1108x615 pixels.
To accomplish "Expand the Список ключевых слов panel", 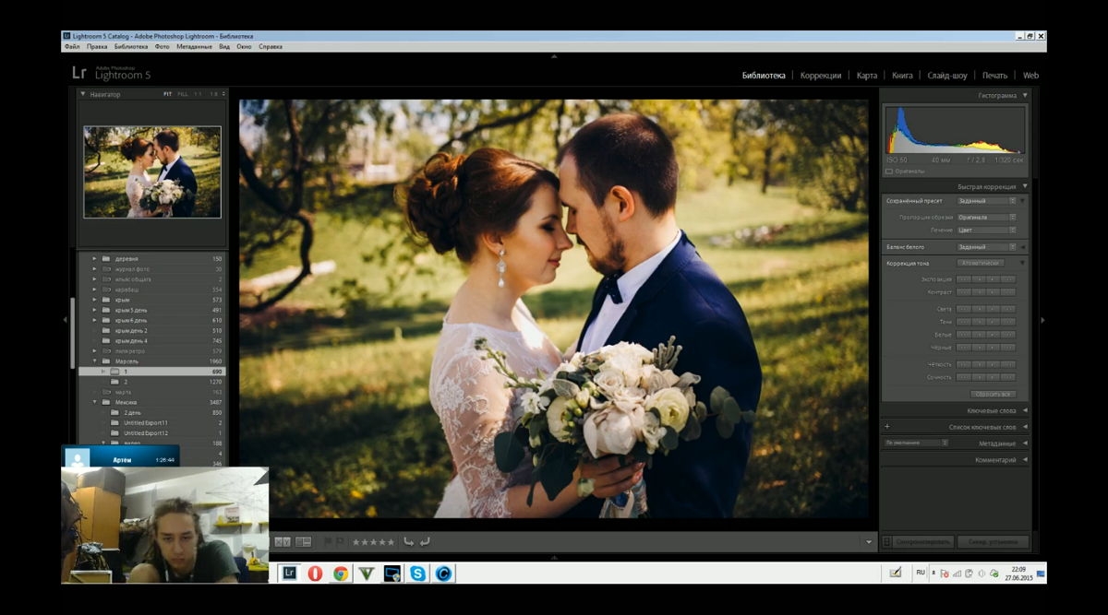I will point(1025,427).
